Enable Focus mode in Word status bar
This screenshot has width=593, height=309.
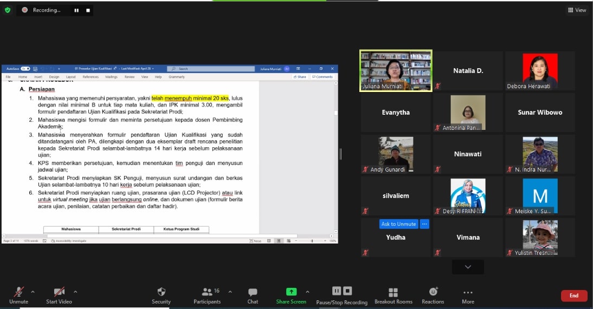pyautogui.click(x=255, y=241)
